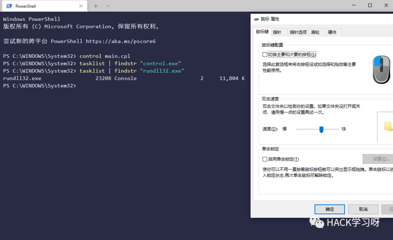Viewport: 393px width, 240px height.
Task: Click the "control.exe" string in terminal
Action: (160, 64)
